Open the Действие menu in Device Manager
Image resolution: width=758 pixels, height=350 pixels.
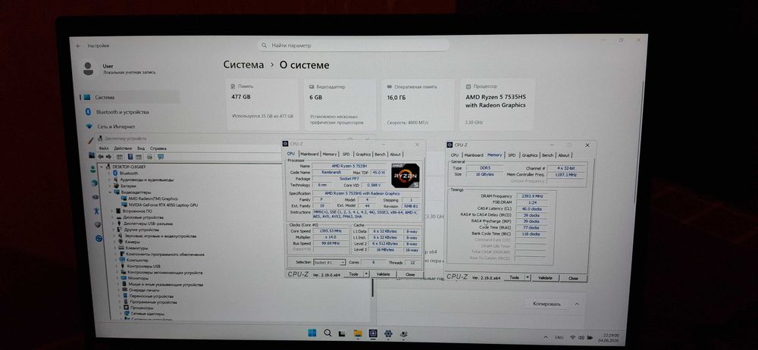coord(123,148)
